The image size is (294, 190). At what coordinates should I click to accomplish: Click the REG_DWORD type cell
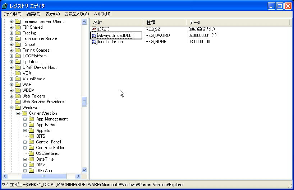158,35
